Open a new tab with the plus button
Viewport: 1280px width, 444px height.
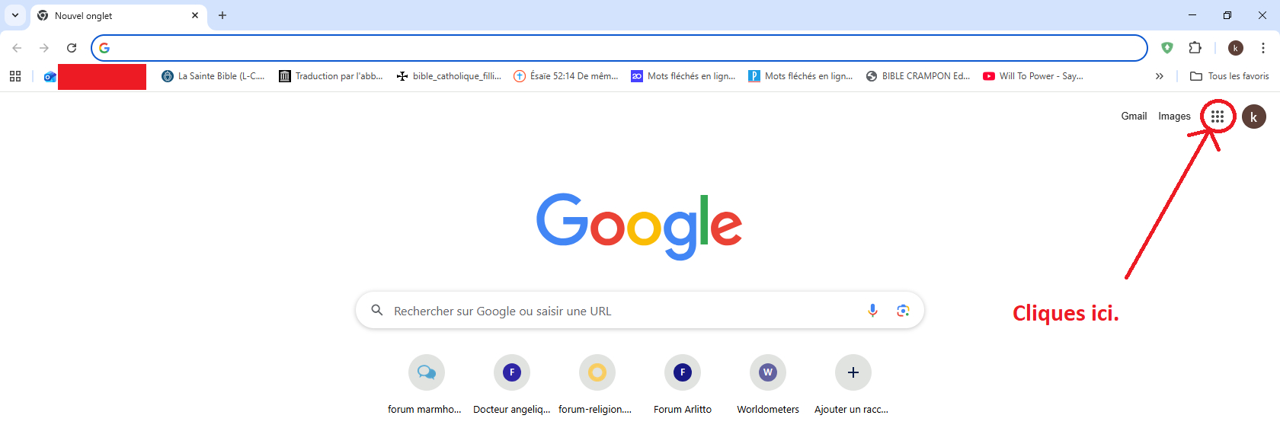[x=222, y=15]
